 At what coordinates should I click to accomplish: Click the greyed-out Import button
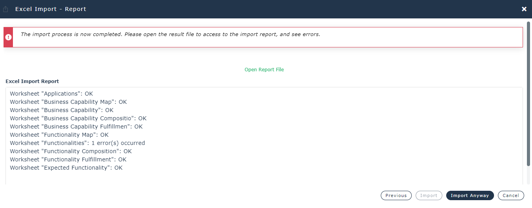coord(429,195)
